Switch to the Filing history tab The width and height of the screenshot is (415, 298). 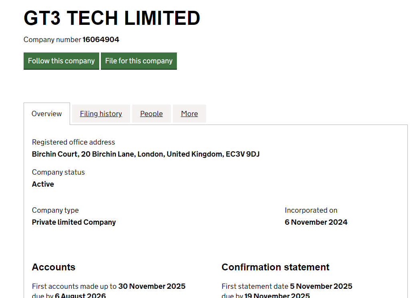tap(101, 114)
